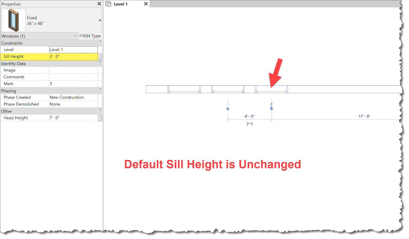
Task: Click the floor plan icon on Level 1 tab
Action: pos(108,4)
